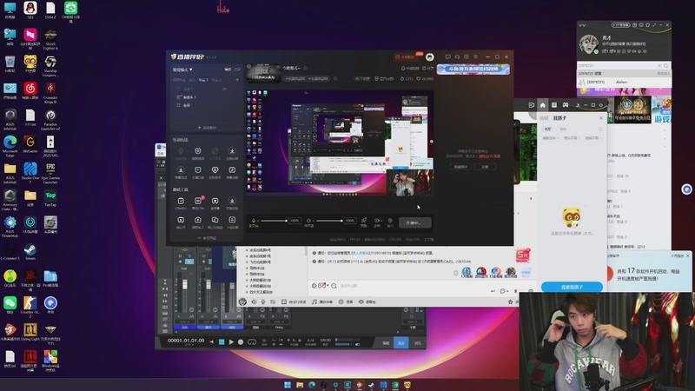Open second filter dropdown under 大厅 tab

[x=571, y=138]
